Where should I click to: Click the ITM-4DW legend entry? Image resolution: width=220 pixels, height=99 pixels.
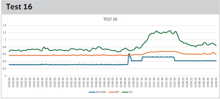[97, 92]
